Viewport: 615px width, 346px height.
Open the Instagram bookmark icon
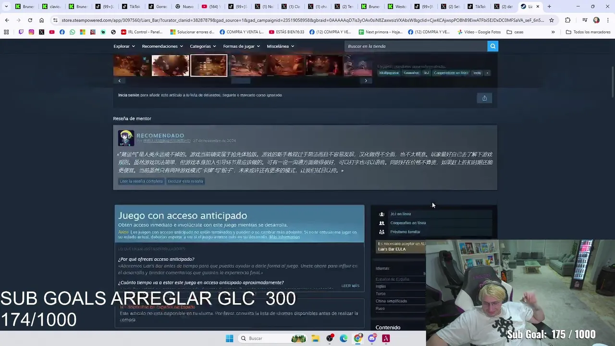point(31,32)
